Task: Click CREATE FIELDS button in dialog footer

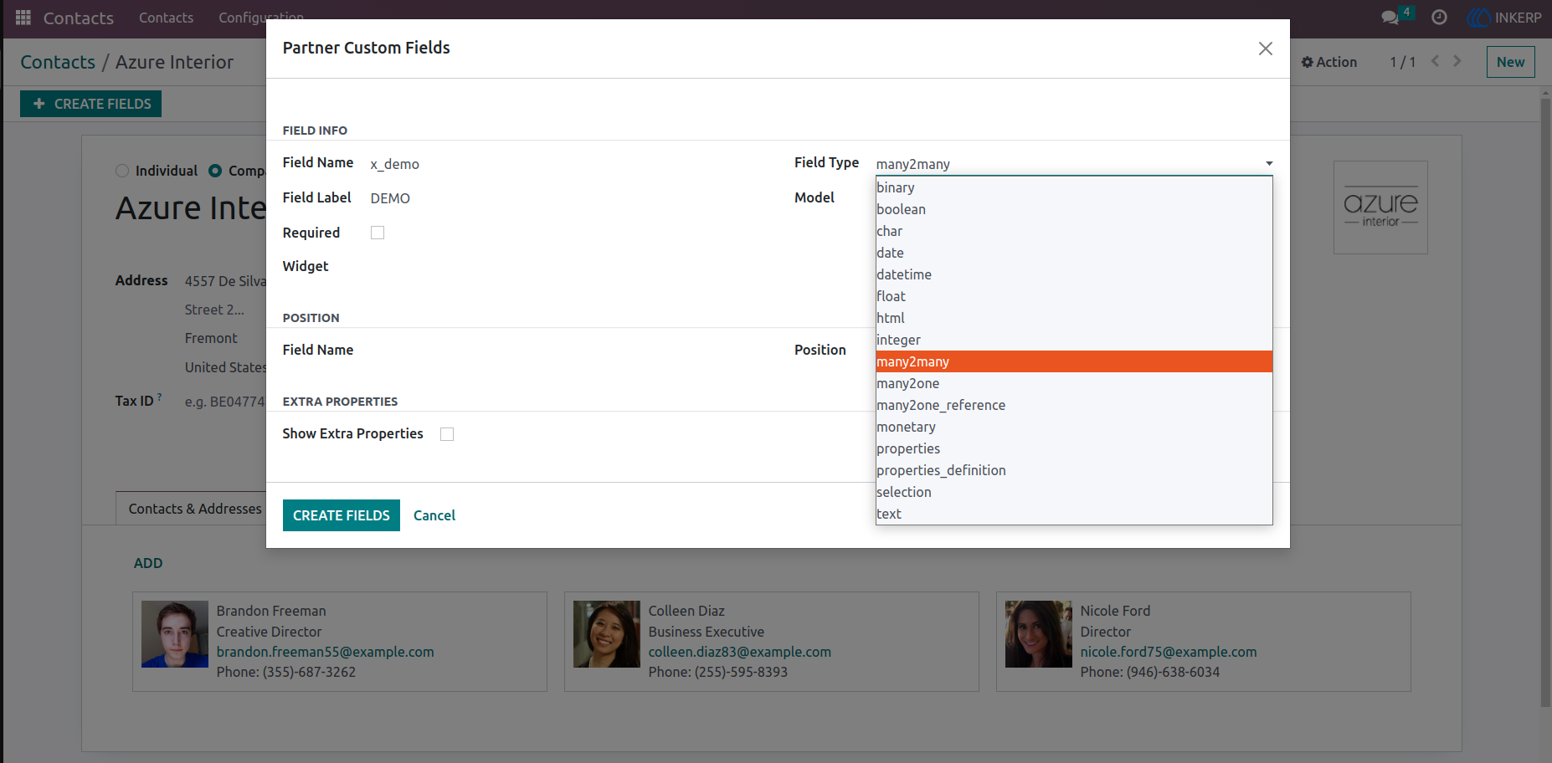Action: coord(342,515)
